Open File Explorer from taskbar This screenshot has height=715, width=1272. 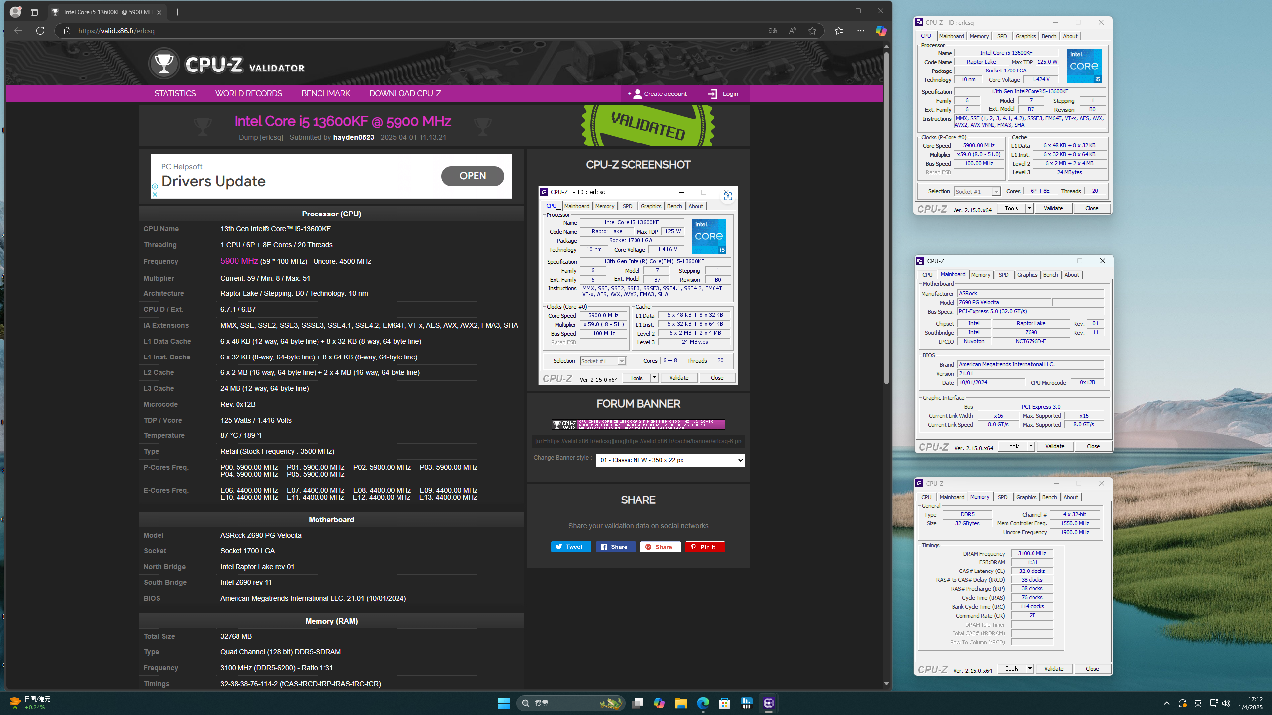point(681,703)
